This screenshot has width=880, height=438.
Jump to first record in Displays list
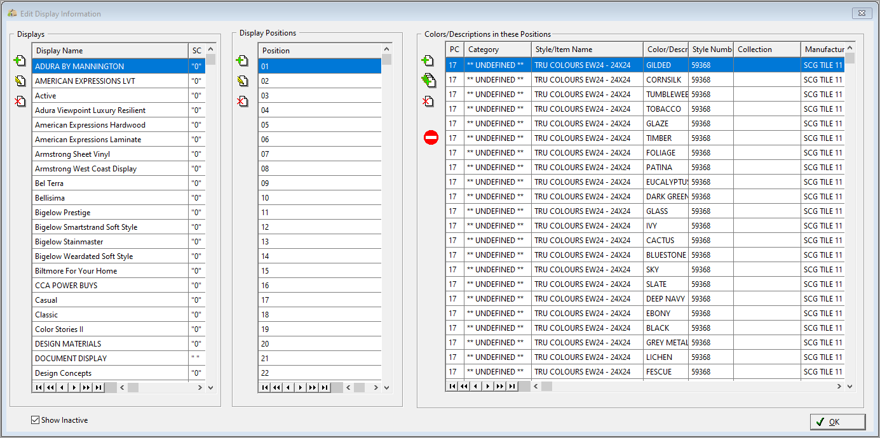38,387
